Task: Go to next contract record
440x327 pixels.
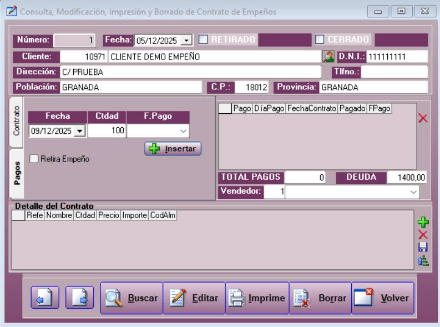Action: tap(79, 298)
